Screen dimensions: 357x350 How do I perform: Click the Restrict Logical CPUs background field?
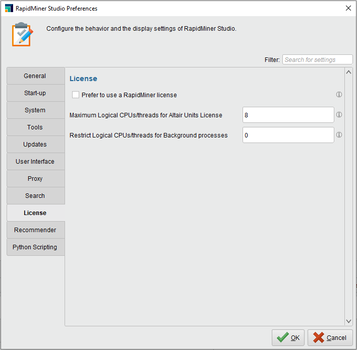pos(288,135)
